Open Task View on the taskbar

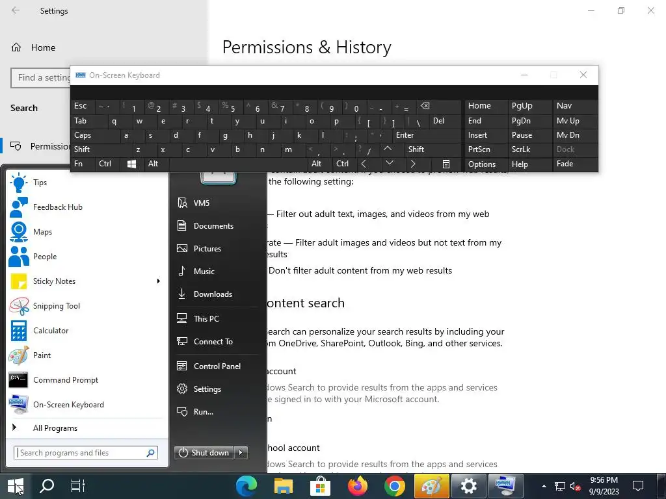(78, 486)
